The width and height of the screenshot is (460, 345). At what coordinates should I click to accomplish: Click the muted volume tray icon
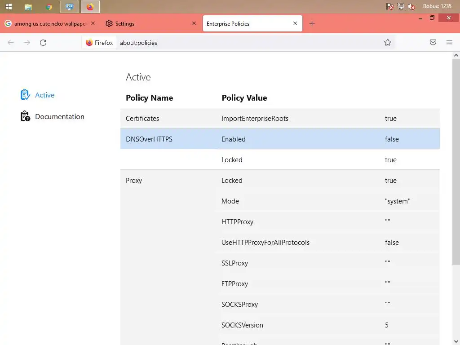pyautogui.click(x=411, y=7)
